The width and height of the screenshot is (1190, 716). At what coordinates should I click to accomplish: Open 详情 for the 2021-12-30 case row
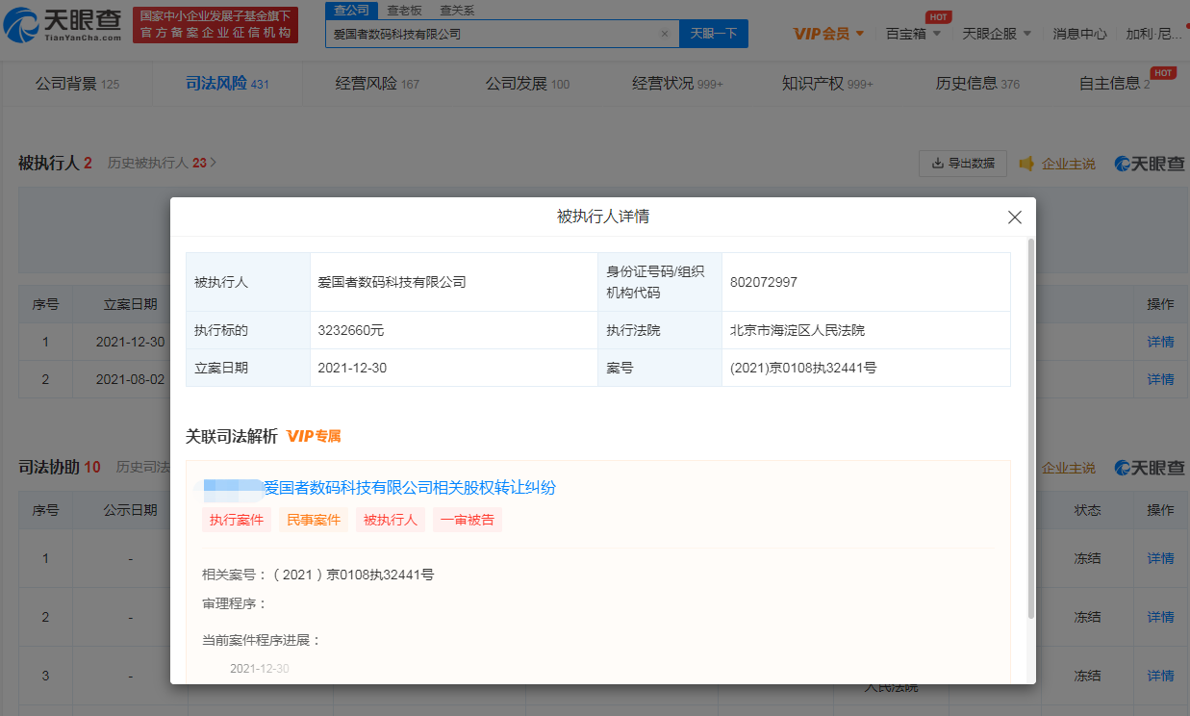1160,342
